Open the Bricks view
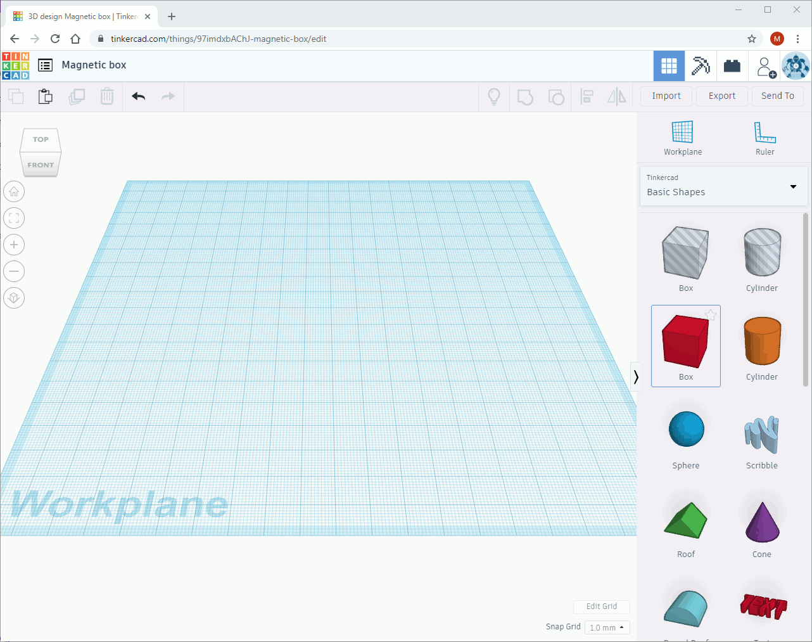 [x=732, y=66]
